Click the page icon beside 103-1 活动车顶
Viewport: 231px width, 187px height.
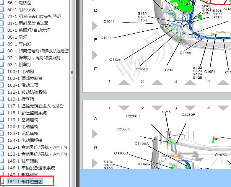point(2,85)
